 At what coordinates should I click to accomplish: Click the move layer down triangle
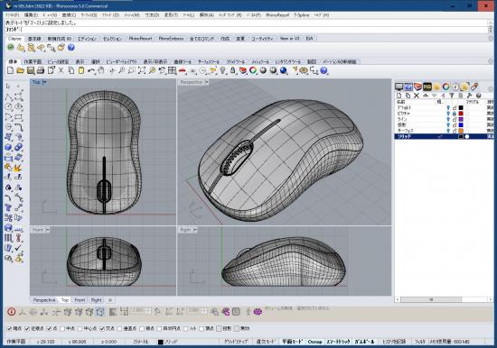coord(434,96)
